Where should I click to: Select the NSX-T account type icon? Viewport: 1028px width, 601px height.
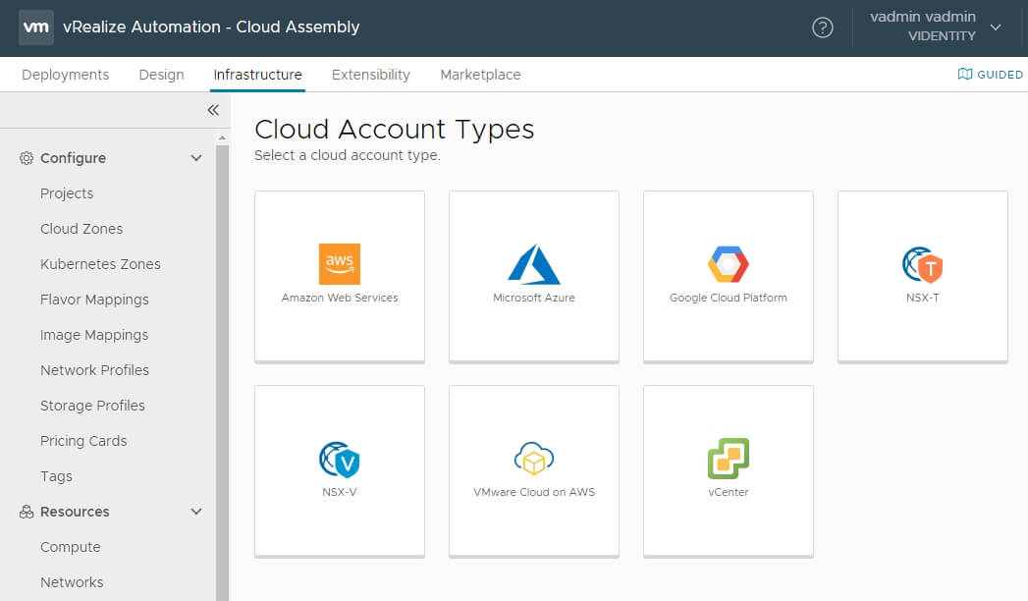(x=923, y=264)
